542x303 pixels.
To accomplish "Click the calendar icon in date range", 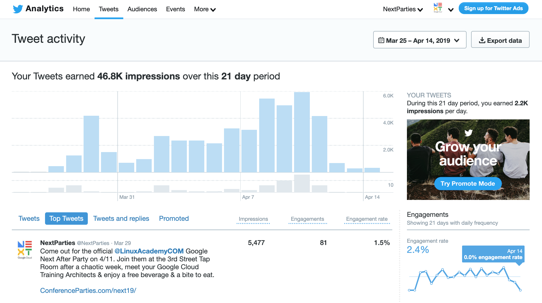I will click(381, 40).
